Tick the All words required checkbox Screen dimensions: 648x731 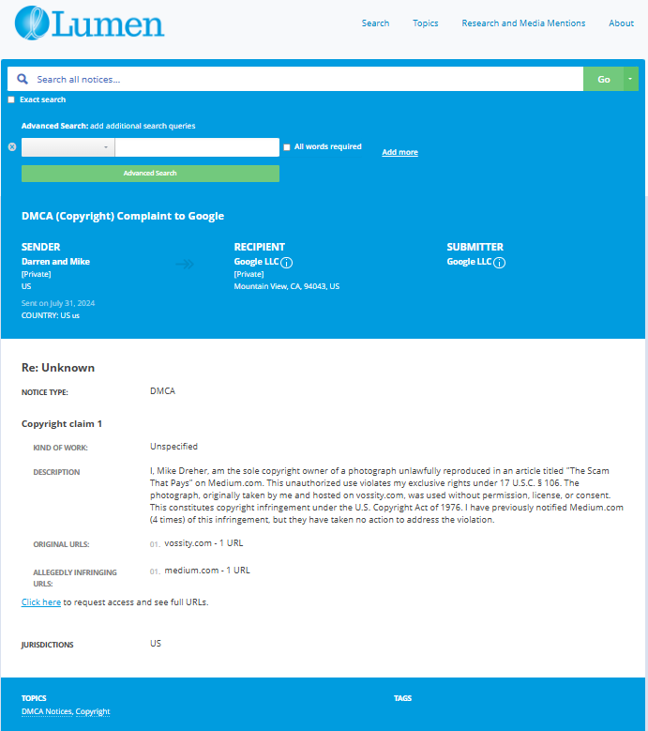pyautogui.click(x=287, y=147)
